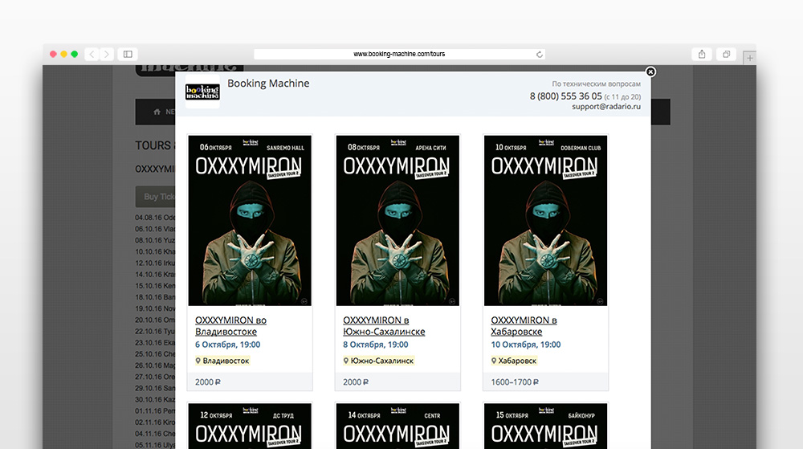
Task: Open the browser share button
Action: coord(702,54)
